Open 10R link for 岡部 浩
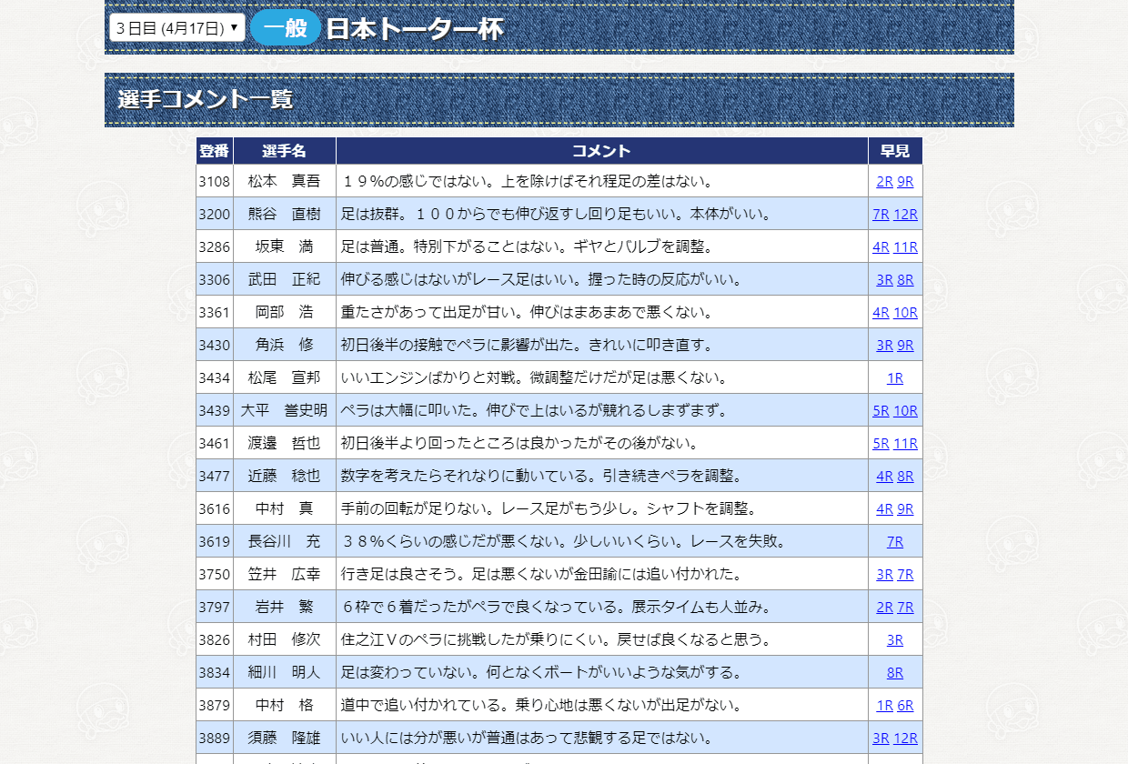The image size is (1128, 764). coord(905,312)
